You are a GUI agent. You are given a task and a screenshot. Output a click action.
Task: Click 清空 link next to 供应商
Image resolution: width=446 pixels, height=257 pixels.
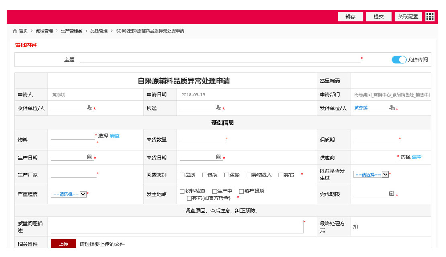pos(417,157)
